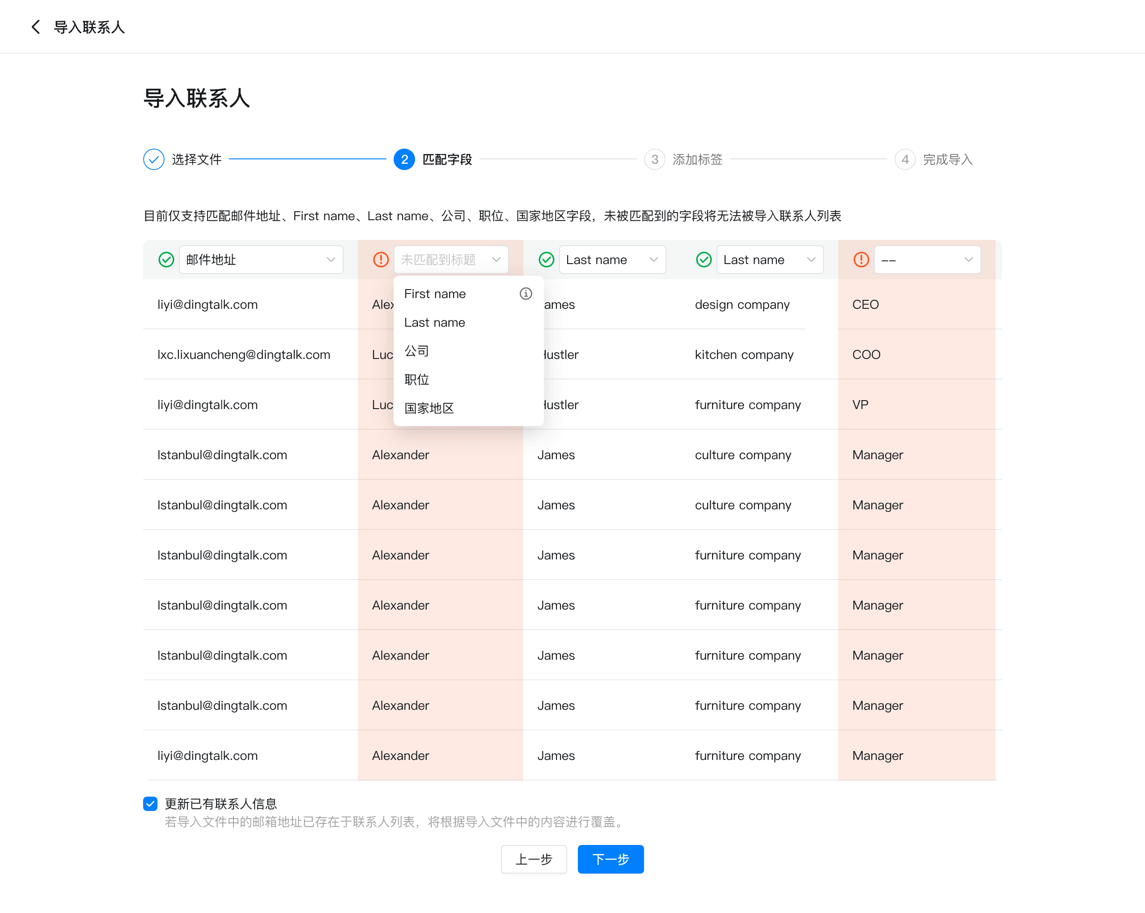Open the 邮件地址 field dropdown

[x=261, y=259]
